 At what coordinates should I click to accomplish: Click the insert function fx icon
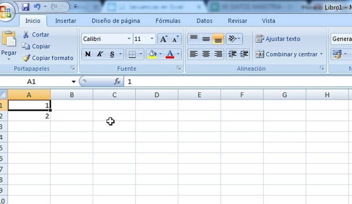tap(117, 82)
